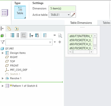Viewport: 111px width, 106px height.
Task: Select PRT_CSYS_DEF coordinate system
Action: [19, 70]
